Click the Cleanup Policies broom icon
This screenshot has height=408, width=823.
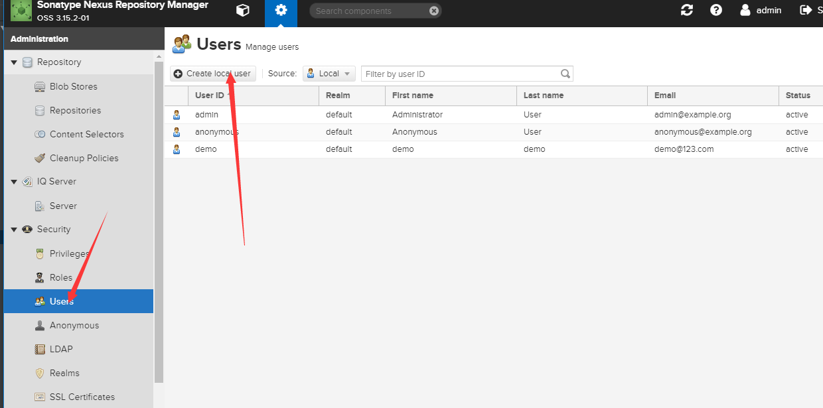[x=40, y=159]
